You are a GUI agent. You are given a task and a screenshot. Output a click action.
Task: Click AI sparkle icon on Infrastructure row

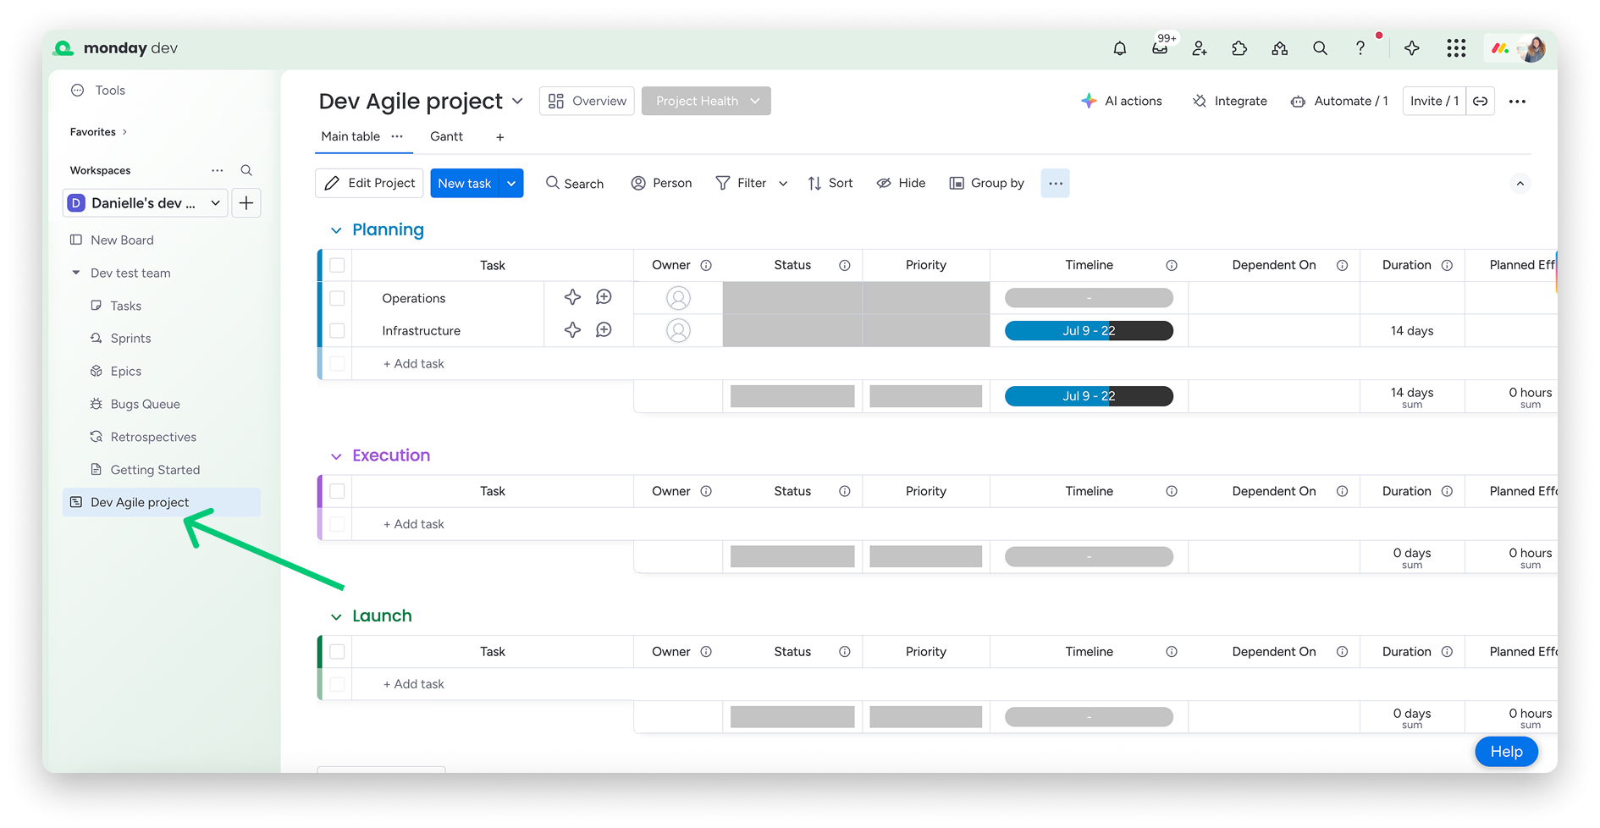tap(573, 330)
